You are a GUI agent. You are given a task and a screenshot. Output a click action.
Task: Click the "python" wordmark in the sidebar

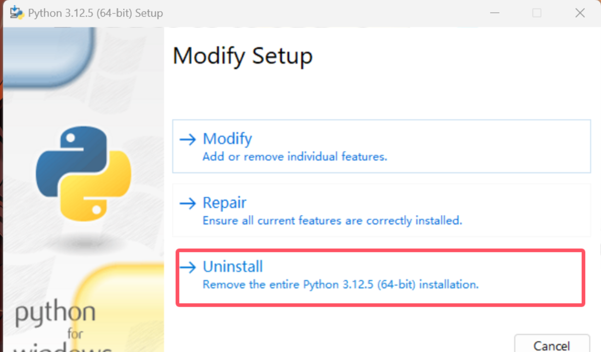(55, 313)
